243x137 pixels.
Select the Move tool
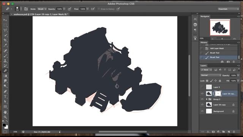click(5, 20)
